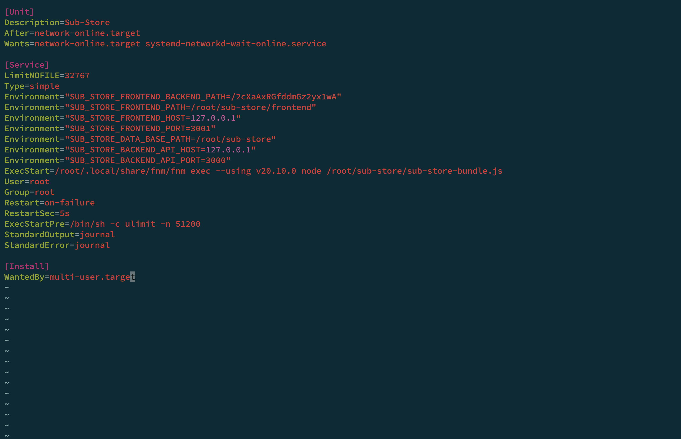Click the ulimit value 51200 in ExecStartPre

coord(188,224)
